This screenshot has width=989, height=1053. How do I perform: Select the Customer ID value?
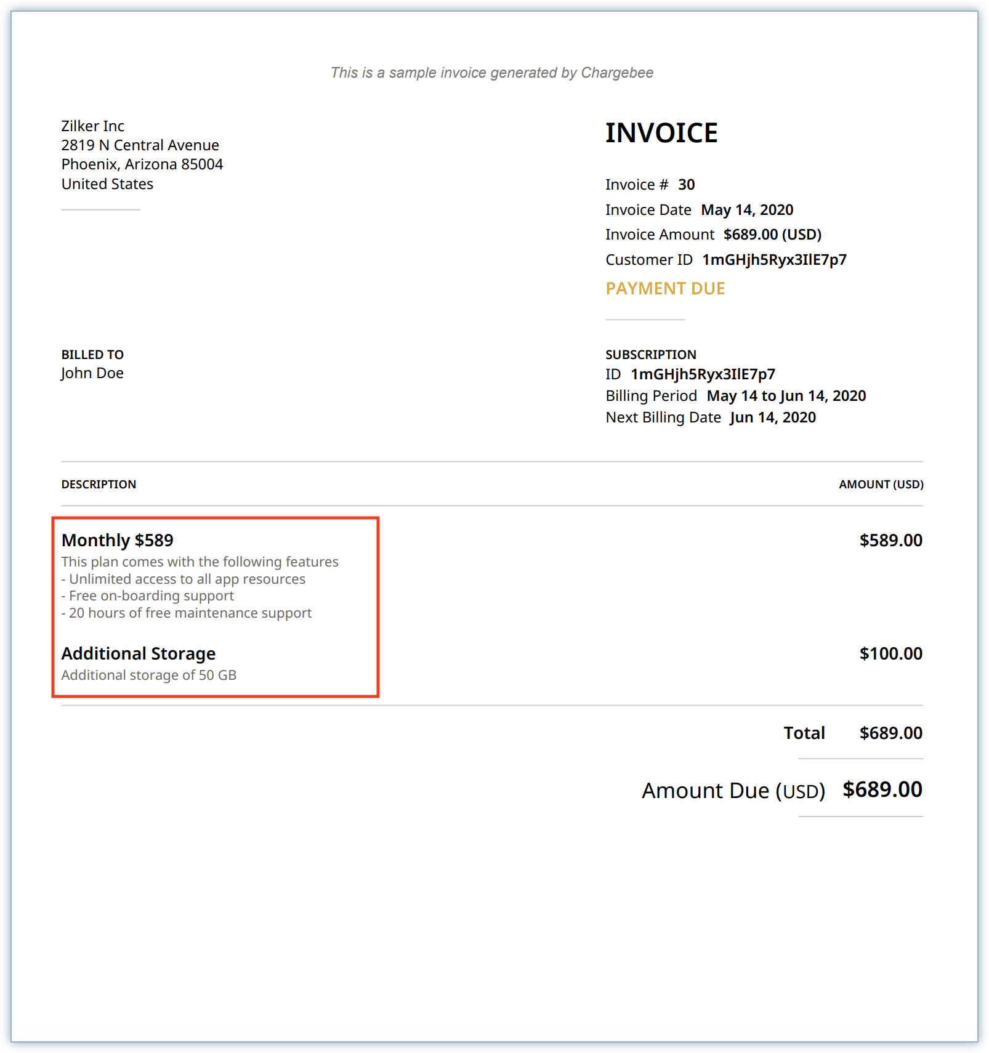point(774,260)
